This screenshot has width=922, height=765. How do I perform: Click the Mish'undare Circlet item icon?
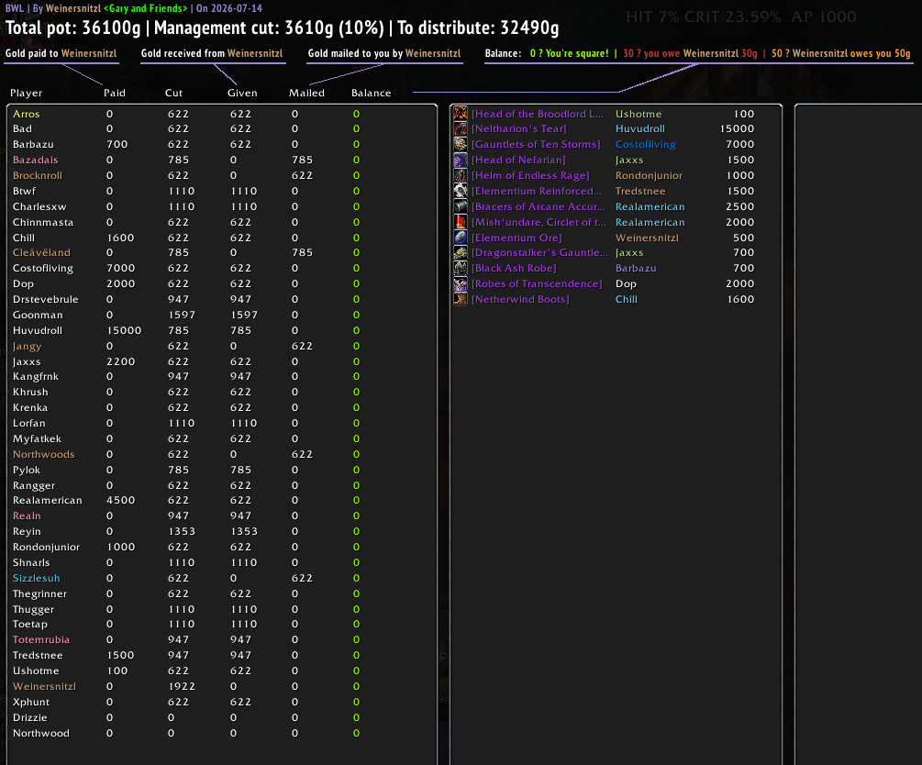(461, 222)
